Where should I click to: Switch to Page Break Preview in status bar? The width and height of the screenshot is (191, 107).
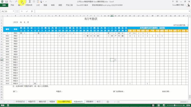pos(164,105)
